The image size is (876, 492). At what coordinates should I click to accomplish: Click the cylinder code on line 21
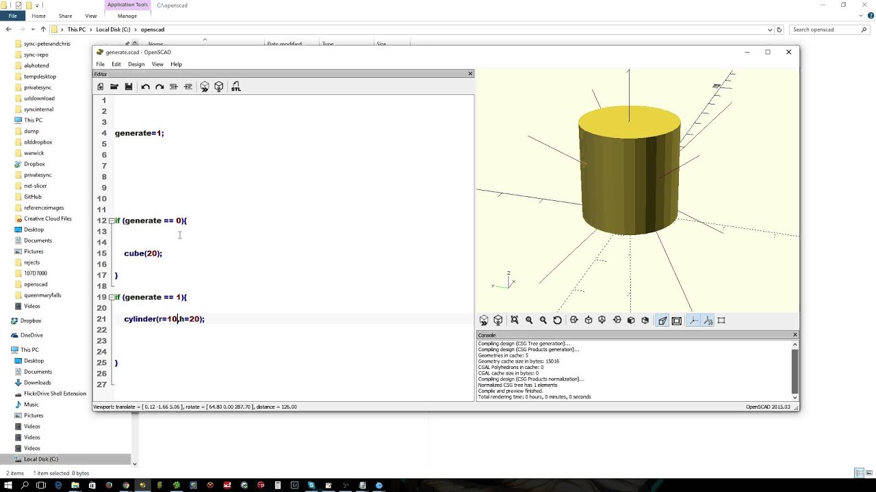click(x=164, y=319)
